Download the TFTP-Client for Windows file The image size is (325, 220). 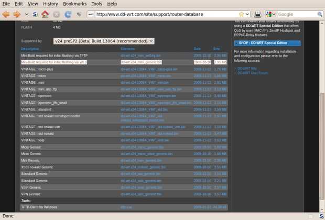coord(126,207)
